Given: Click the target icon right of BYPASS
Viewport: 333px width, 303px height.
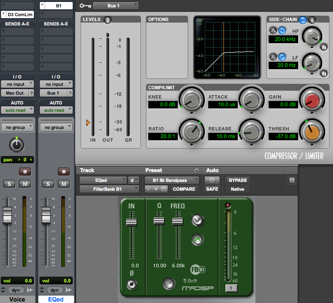Looking at the screenshot, I should [292, 180].
